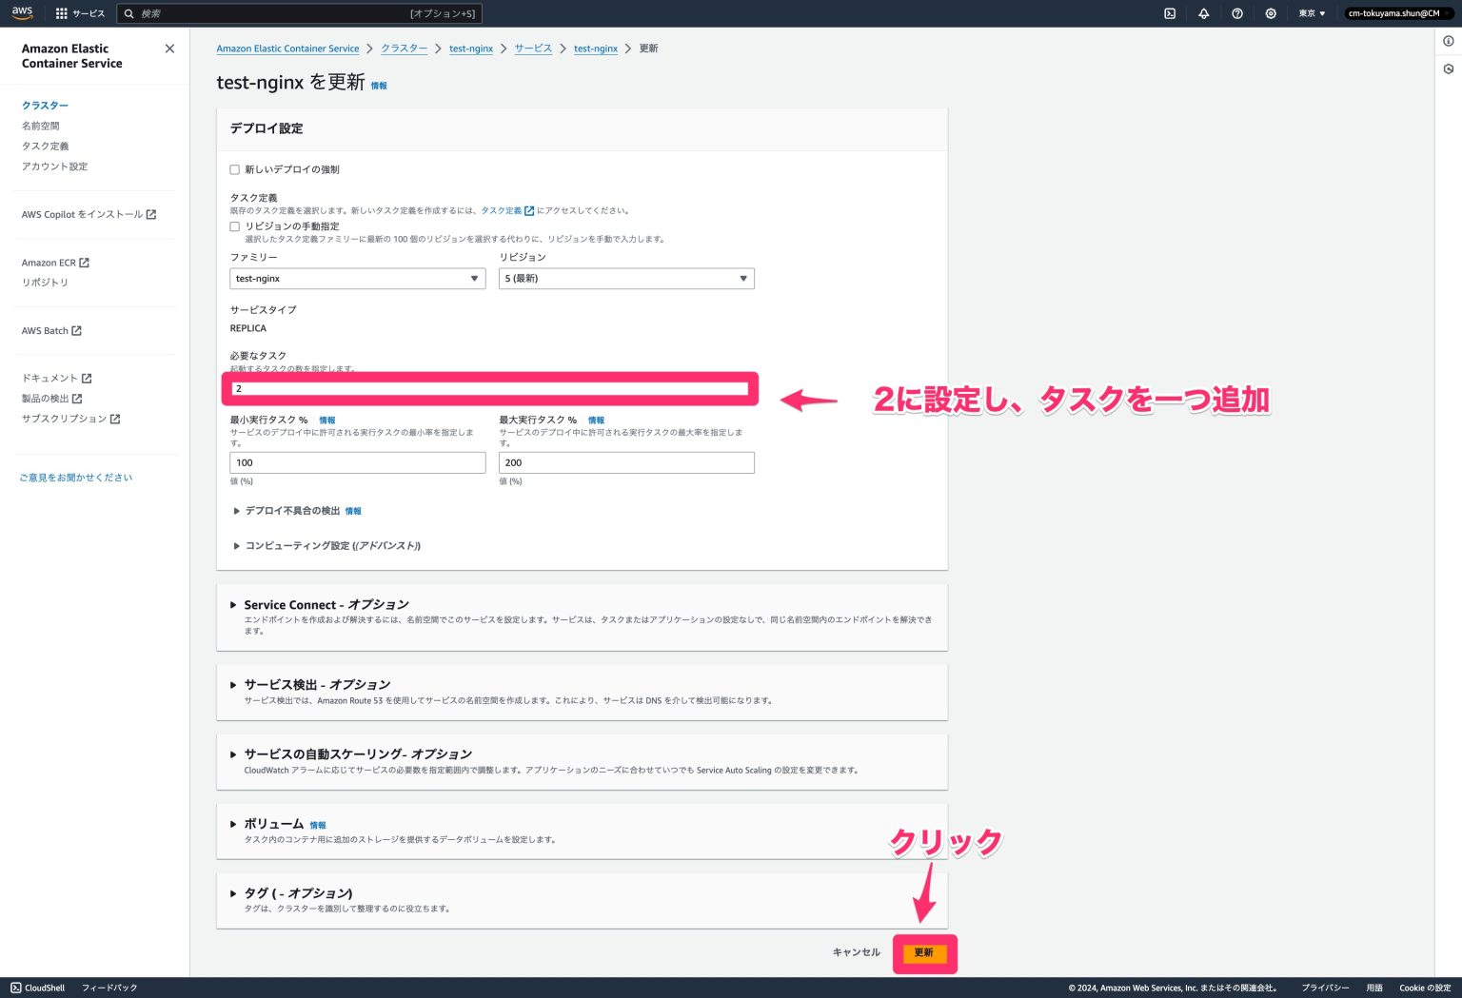This screenshot has height=998, width=1462.
Task: Open the settings gear icon
Action: click(x=1270, y=13)
